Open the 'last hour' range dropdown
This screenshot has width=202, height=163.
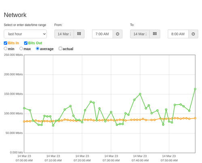click(x=25, y=34)
